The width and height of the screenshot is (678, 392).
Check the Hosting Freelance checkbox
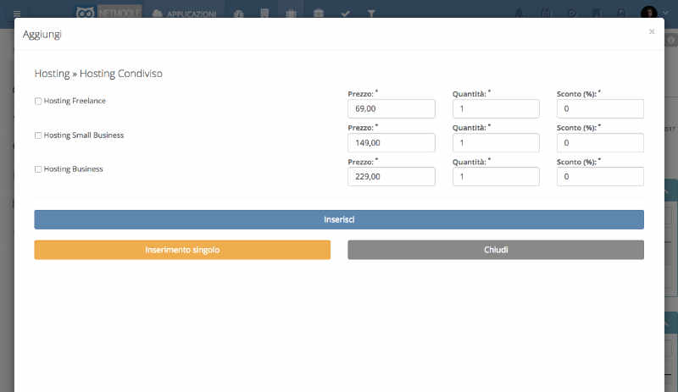pyautogui.click(x=38, y=102)
